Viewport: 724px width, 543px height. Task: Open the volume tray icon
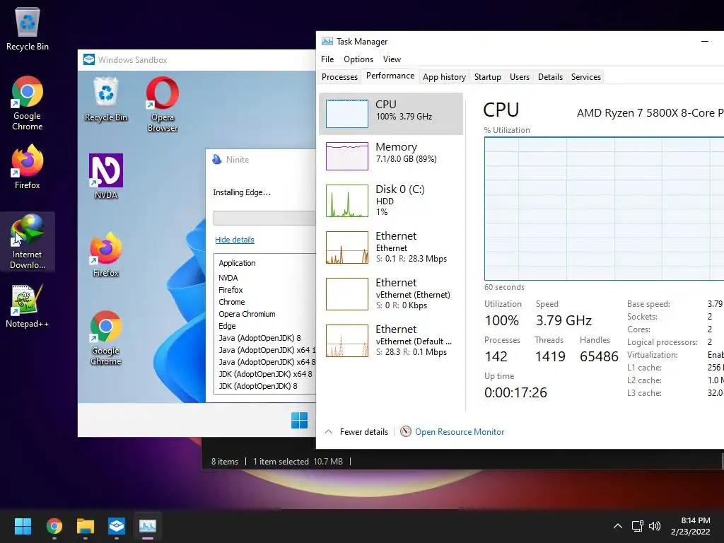tap(655, 526)
